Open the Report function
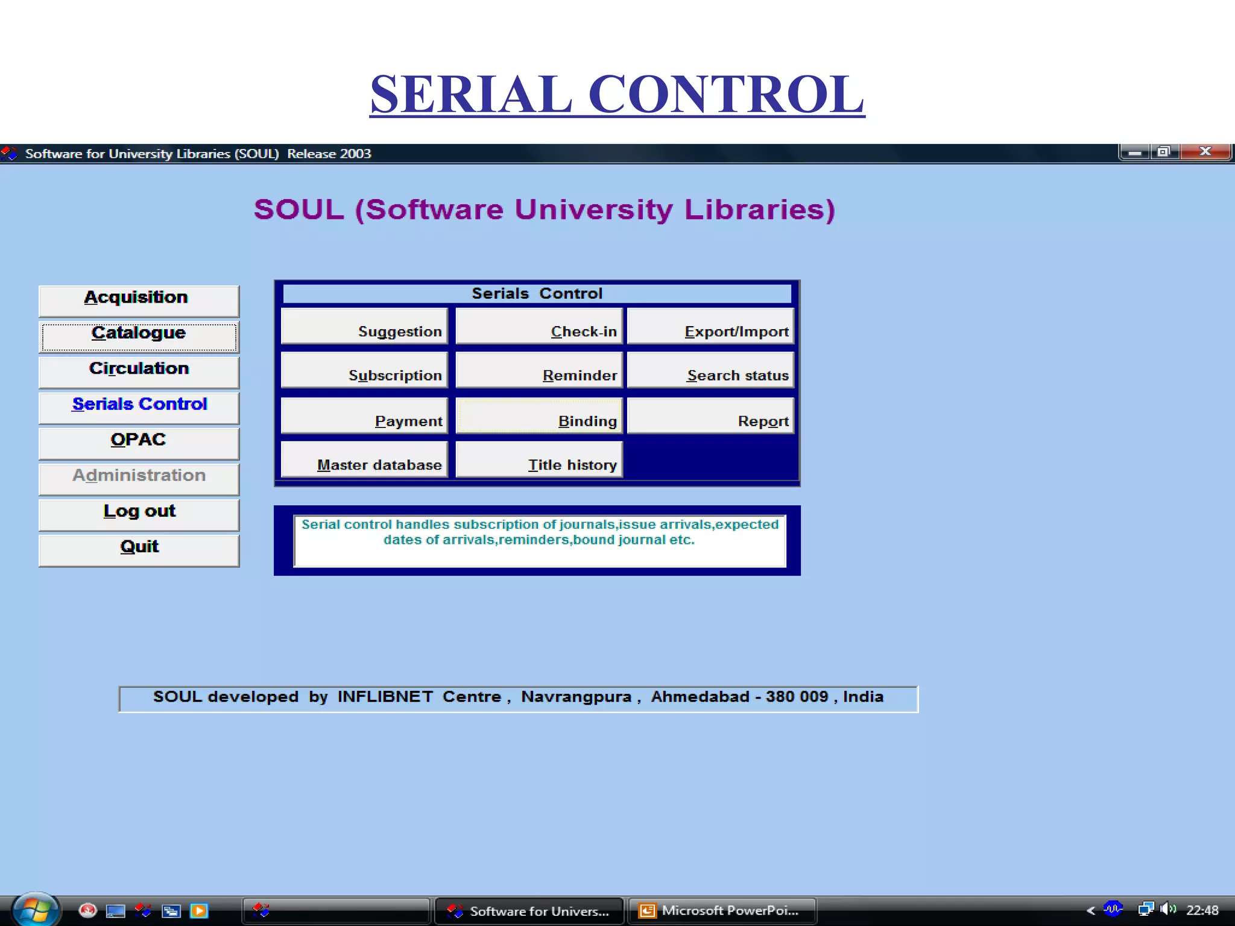Screen dimensions: 1235x926 (x=710, y=415)
